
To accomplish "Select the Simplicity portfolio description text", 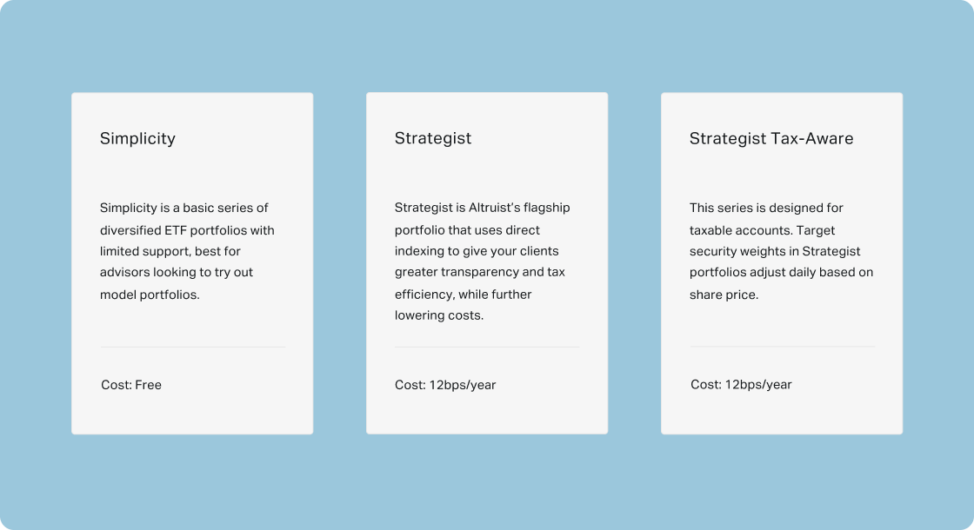I will 187,251.
